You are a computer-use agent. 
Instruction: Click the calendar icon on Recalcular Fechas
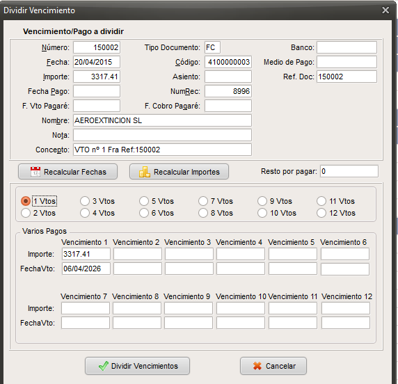(x=35, y=172)
